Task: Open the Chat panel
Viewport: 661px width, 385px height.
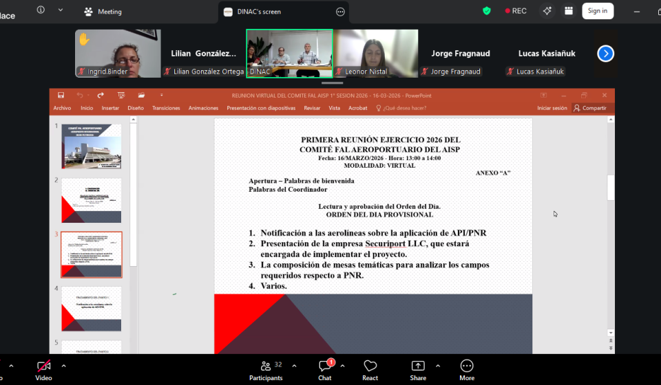Action: click(325, 370)
